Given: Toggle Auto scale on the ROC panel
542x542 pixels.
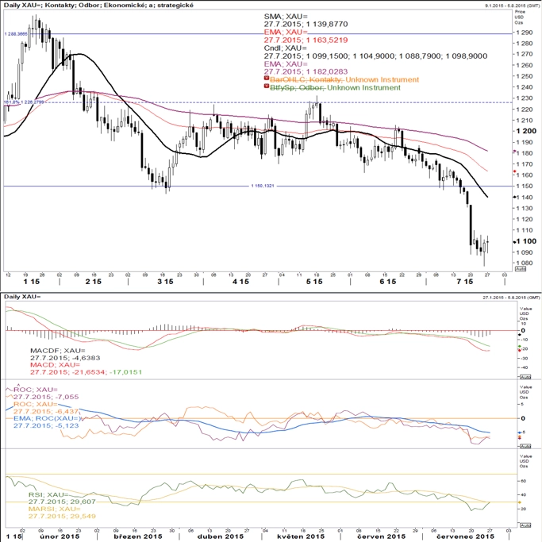Looking at the screenshot, I should (525, 446).
